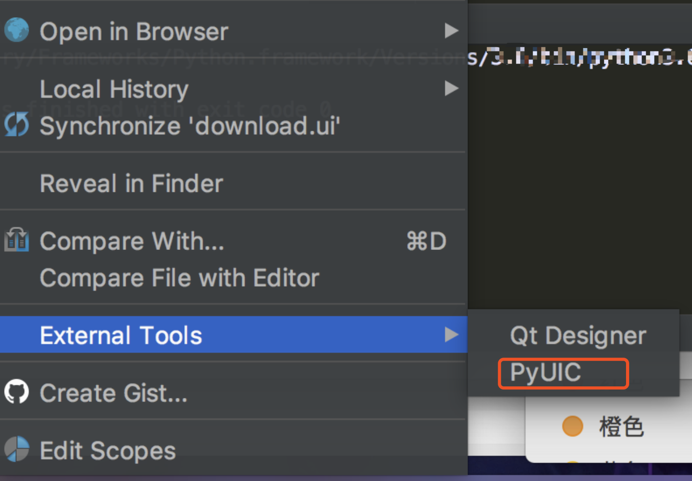Select Create Gist from the menu
This screenshot has width=692, height=481.
(114, 393)
